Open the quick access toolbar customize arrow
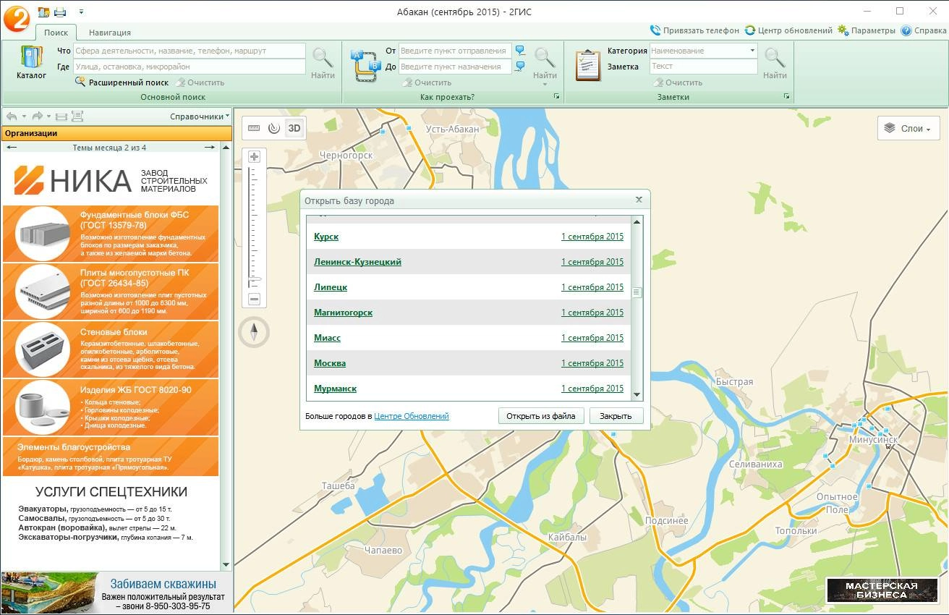Viewport: 949px width, 615px height. (81, 12)
